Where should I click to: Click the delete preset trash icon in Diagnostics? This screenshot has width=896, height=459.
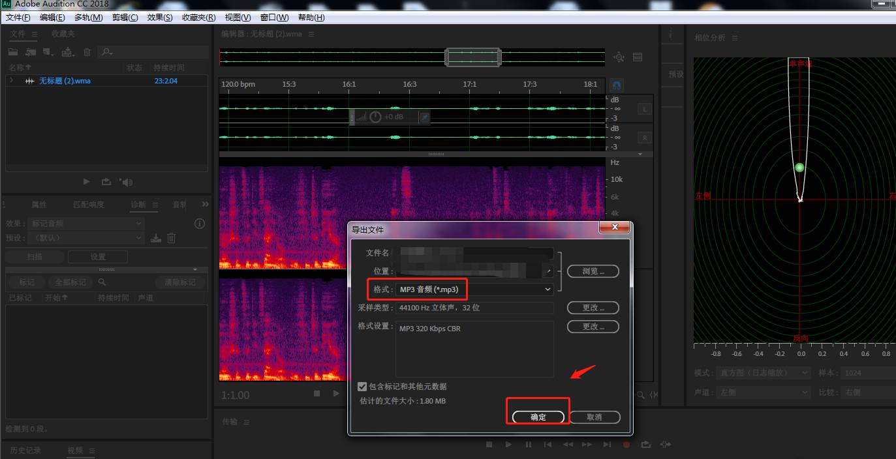pos(171,238)
